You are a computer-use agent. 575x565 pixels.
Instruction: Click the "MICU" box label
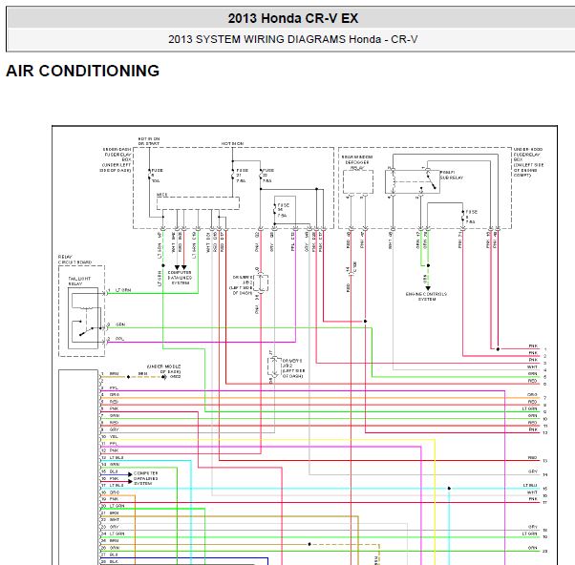162,195
